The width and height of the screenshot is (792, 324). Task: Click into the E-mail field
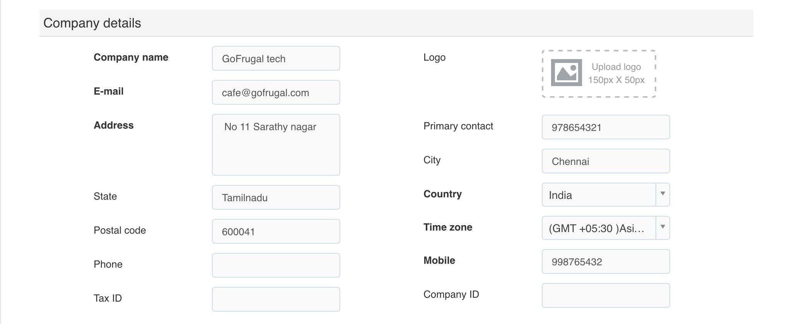click(276, 93)
